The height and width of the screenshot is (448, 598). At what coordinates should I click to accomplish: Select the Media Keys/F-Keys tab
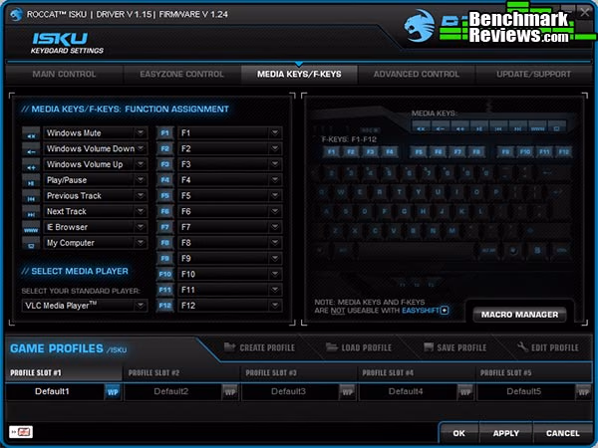(299, 75)
